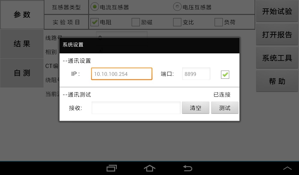Toggle the checkbox next to port 8899
The image size is (299, 175).
point(225,74)
